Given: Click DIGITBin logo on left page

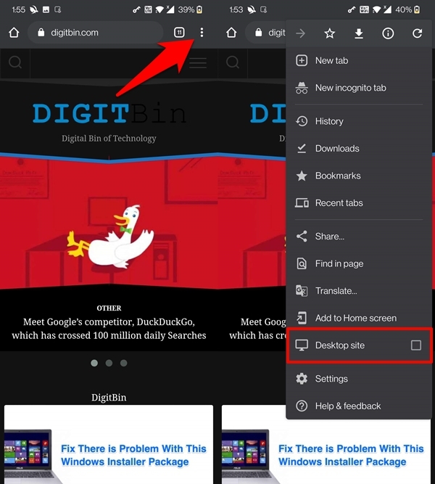Looking at the screenshot, I should tap(109, 113).
